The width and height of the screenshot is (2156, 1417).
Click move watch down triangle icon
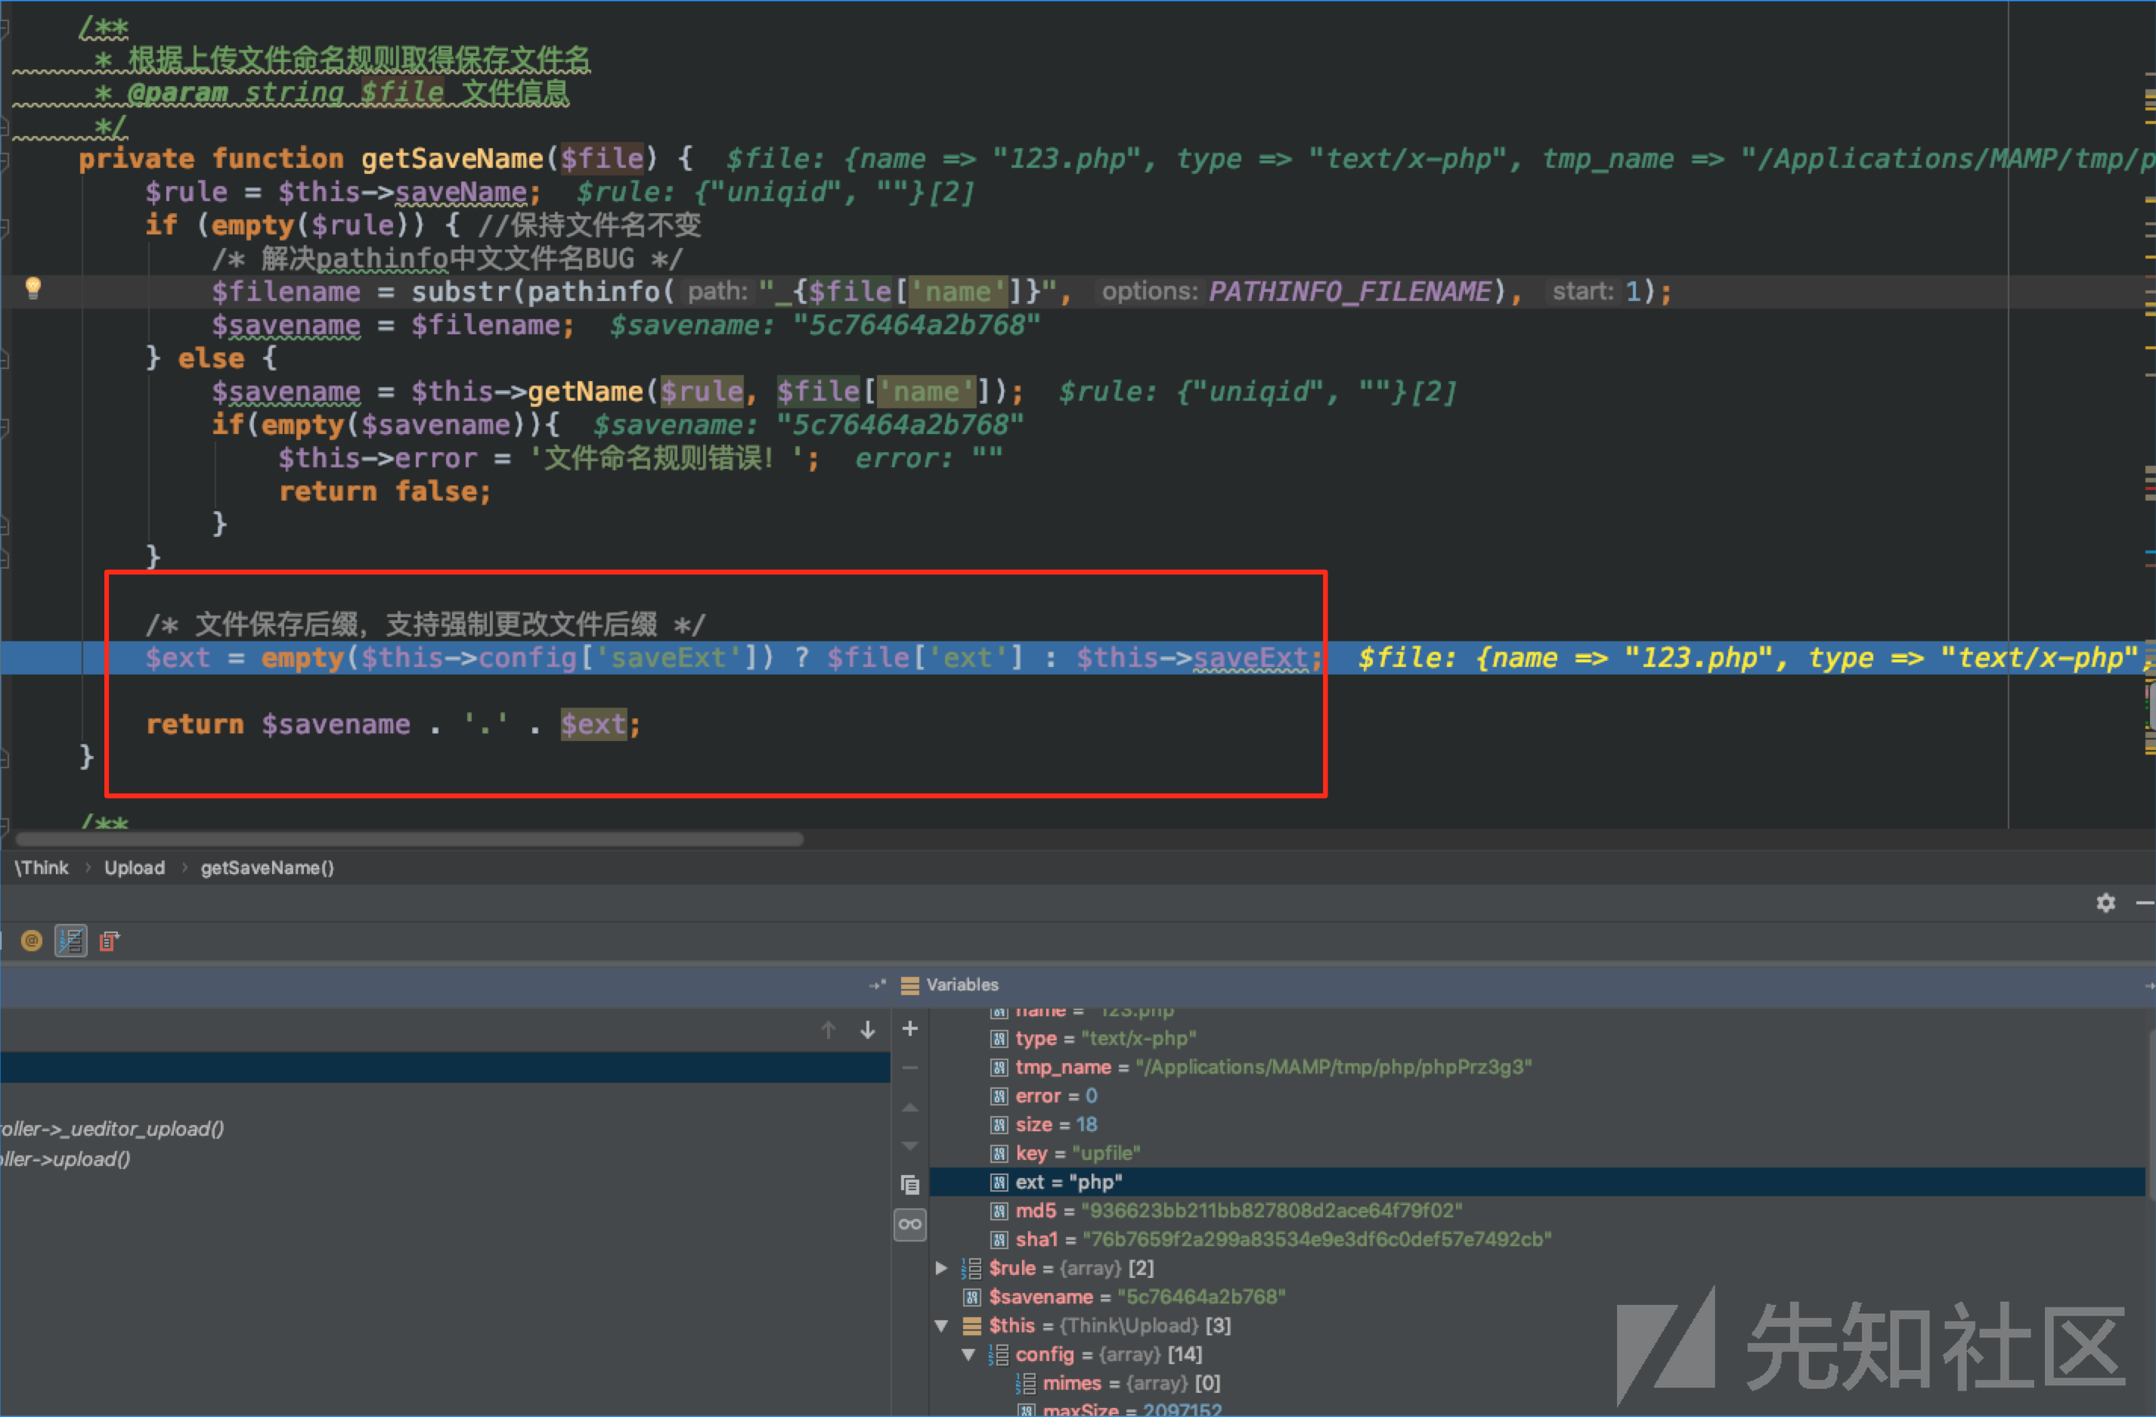point(910,1146)
